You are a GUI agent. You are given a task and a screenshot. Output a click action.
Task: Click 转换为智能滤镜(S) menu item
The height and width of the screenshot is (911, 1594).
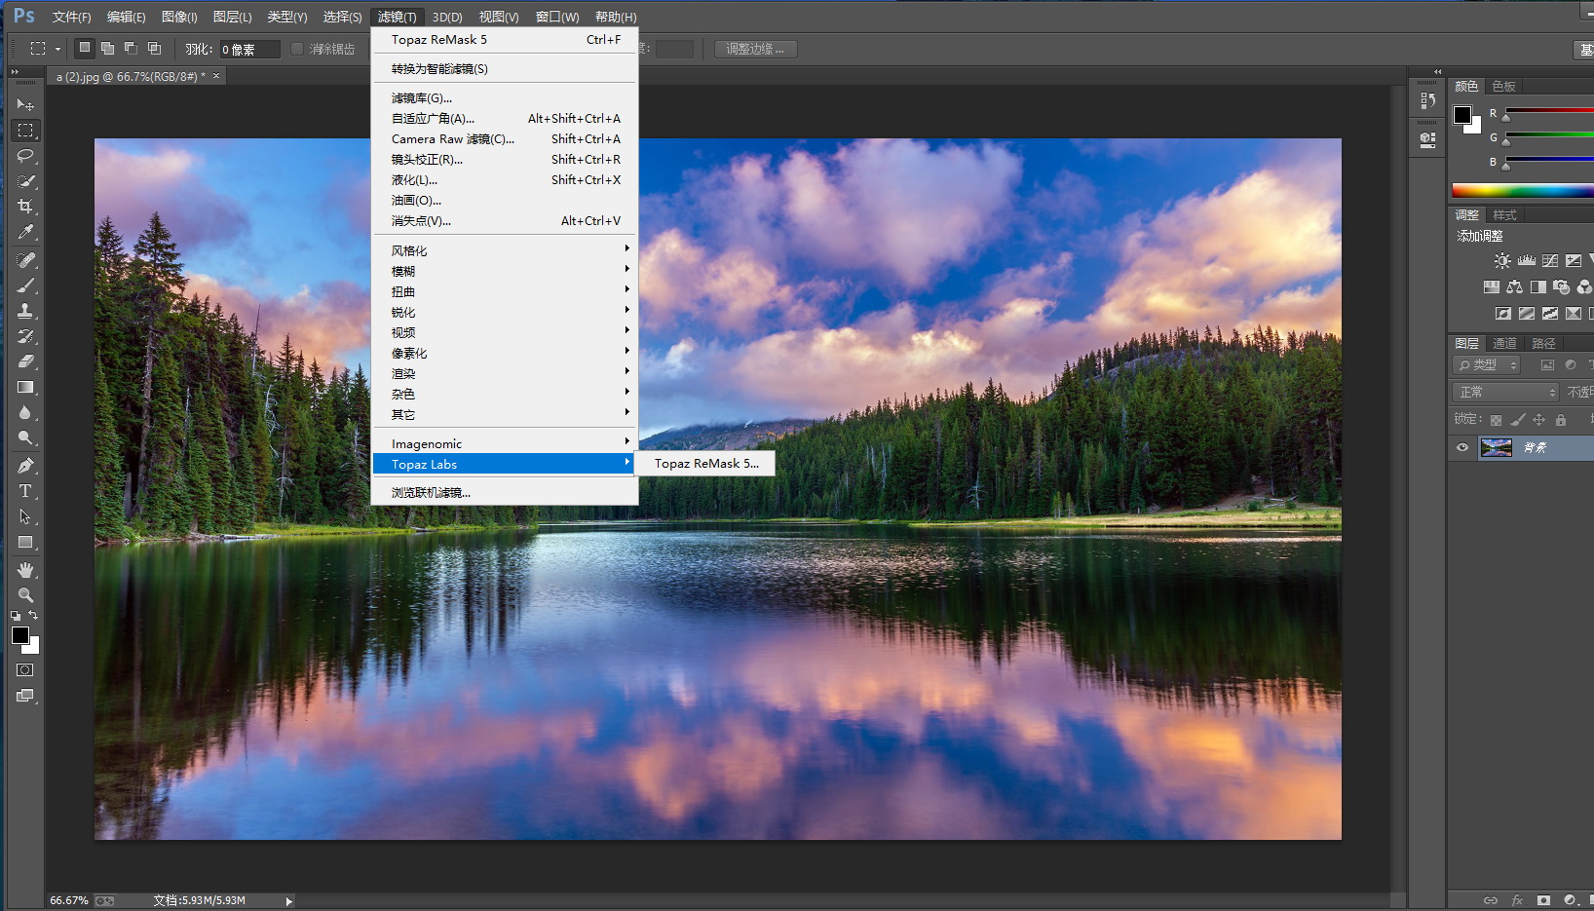pyautogui.click(x=505, y=68)
